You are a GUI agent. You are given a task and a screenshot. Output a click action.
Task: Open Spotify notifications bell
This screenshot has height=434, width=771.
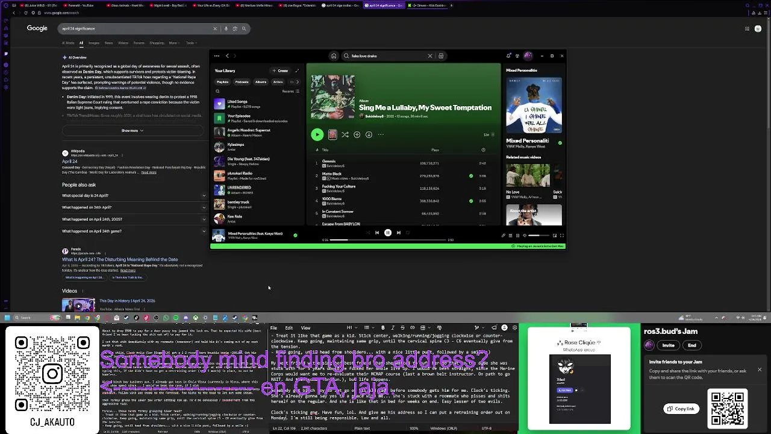point(509,56)
